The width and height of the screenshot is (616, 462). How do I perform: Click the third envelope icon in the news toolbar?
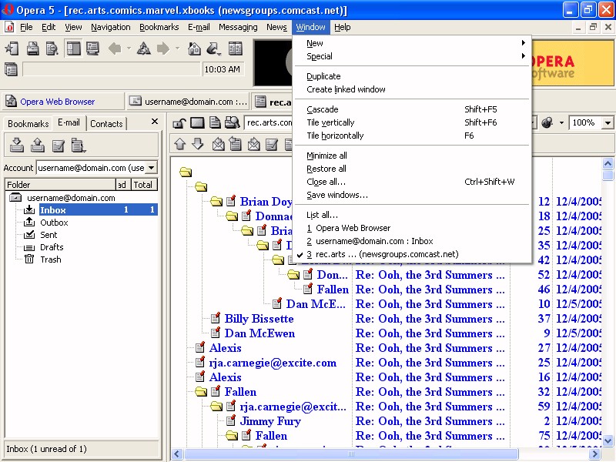[254, 144]
